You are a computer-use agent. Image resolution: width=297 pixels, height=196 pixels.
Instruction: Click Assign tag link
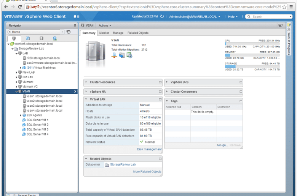click(222, 145)
